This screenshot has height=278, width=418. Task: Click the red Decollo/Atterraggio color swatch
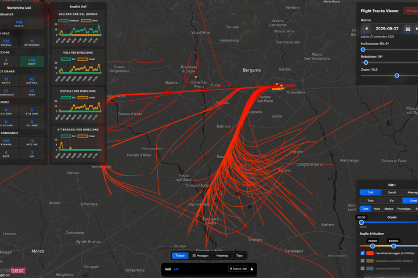coord(370,253)
